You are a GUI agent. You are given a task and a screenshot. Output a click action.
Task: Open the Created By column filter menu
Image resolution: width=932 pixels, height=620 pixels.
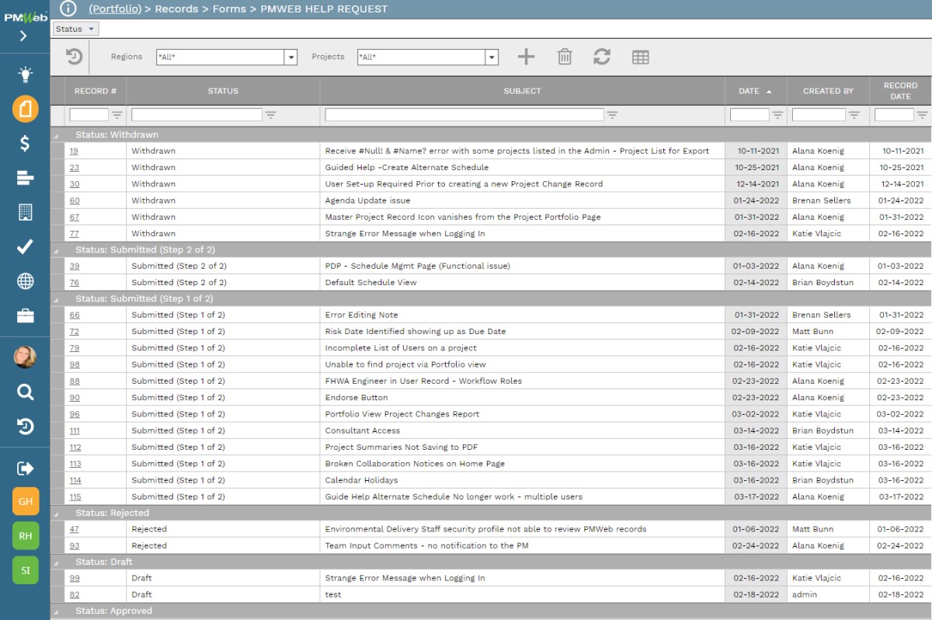[854, 115]
